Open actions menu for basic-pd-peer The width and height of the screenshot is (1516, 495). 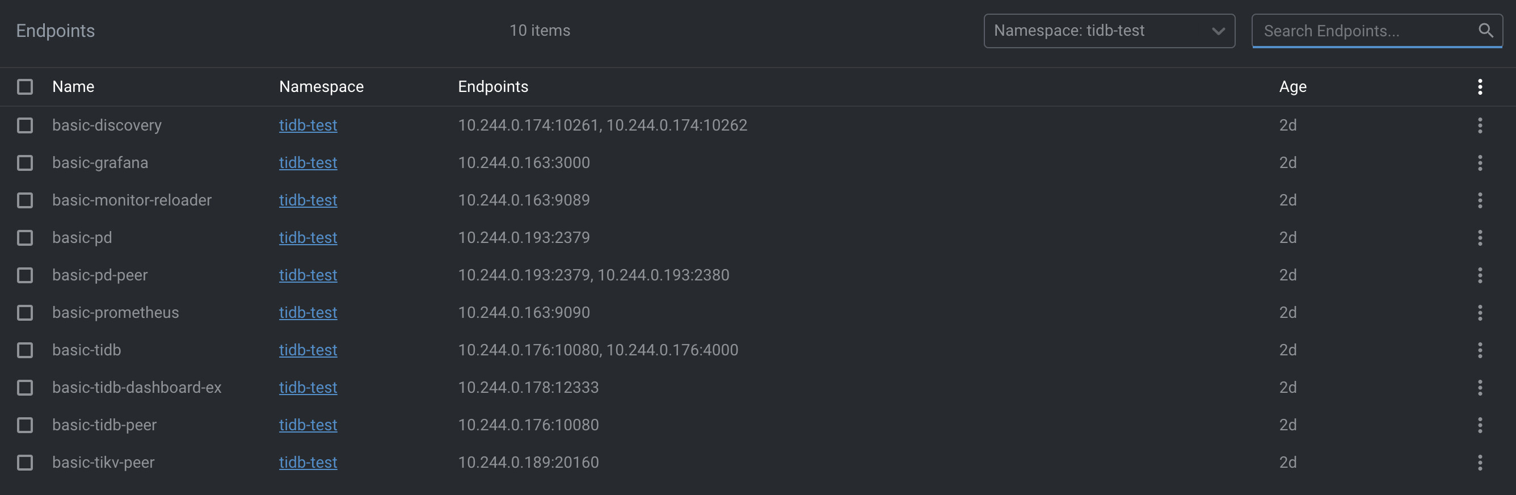(x=1480, y=275)
